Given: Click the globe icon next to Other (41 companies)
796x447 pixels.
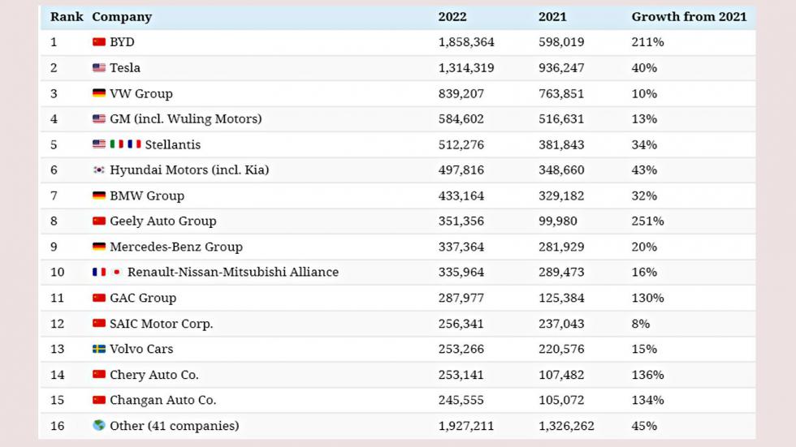Looking at the screenshot, I should point(99,425).
